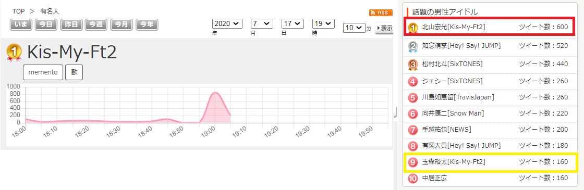Open the hour dropdown showing 19
Image resolution: width=584 pixels, height=190 pixels.
pos(323,23)
